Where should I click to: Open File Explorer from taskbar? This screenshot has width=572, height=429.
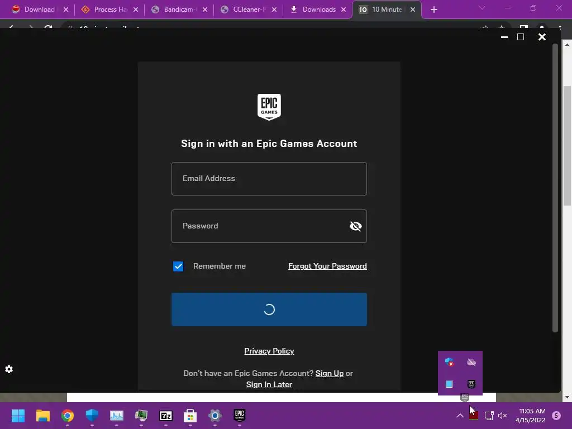pyautogui.click(x=42, y=416)
